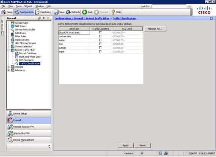Open the Tools menu

19,6
